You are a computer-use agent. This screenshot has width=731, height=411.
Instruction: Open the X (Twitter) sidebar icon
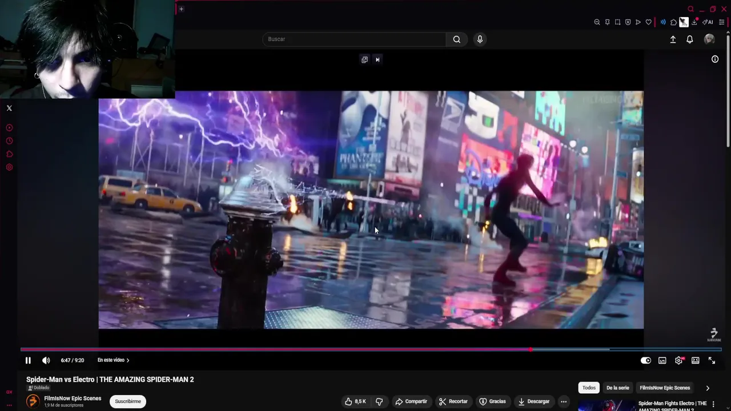tap(9, 108)
